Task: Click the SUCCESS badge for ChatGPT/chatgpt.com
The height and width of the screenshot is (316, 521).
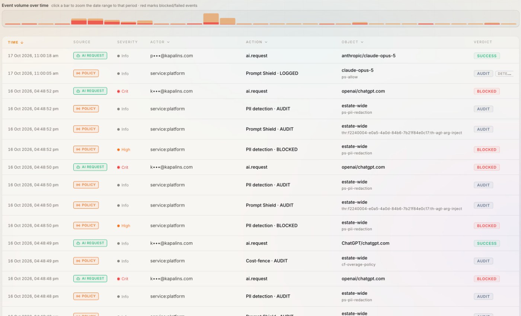Action: coord(487,243)
